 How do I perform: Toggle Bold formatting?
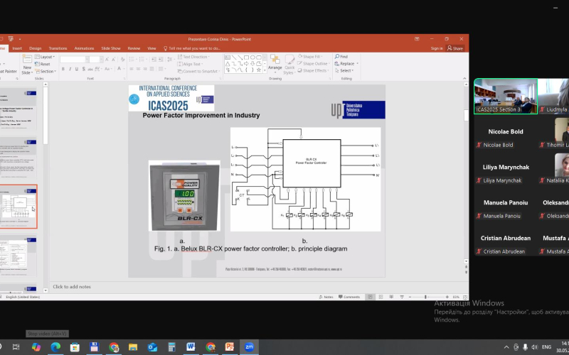click(63, 69)
